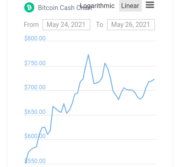Click the second peak near $750
Screen dimensions: 180x167
[105, 63]
